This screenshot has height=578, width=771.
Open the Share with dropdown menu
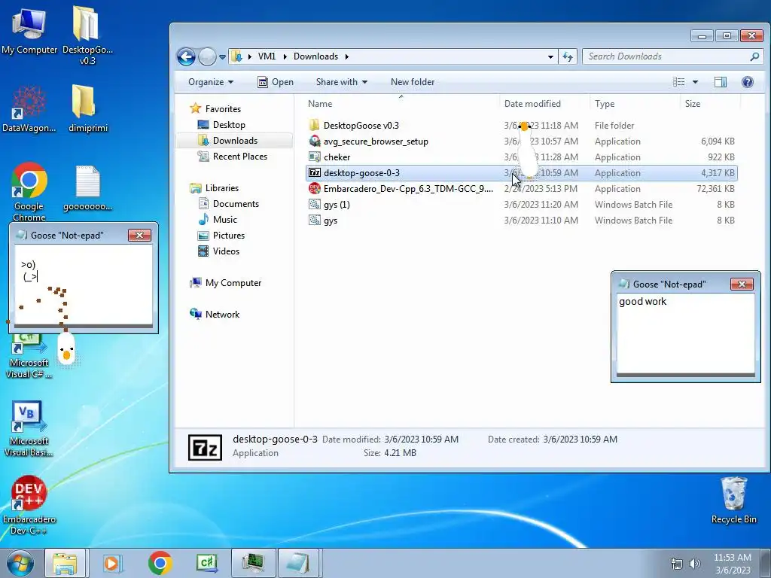coord(341,82)
